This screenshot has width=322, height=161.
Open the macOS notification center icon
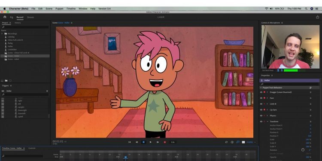(317, 9)
